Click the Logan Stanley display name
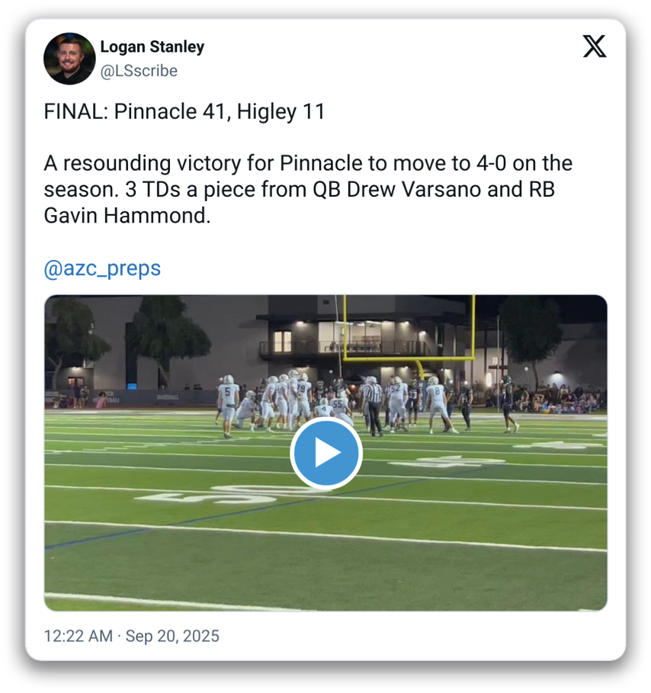 152,47
